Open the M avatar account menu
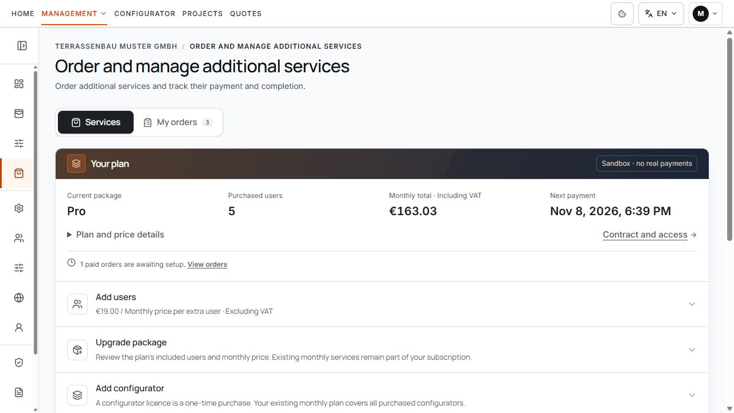Screen dimensions: 734x413 705,14
